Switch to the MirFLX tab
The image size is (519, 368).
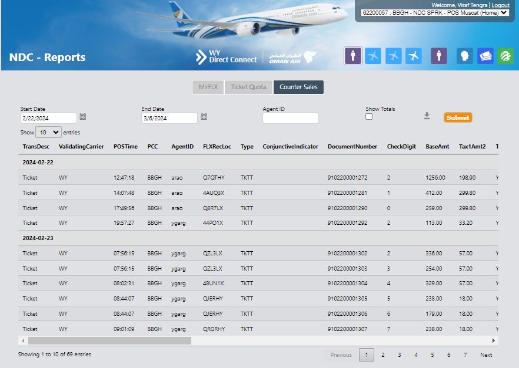pyautogui.click(x=208, y=87)
